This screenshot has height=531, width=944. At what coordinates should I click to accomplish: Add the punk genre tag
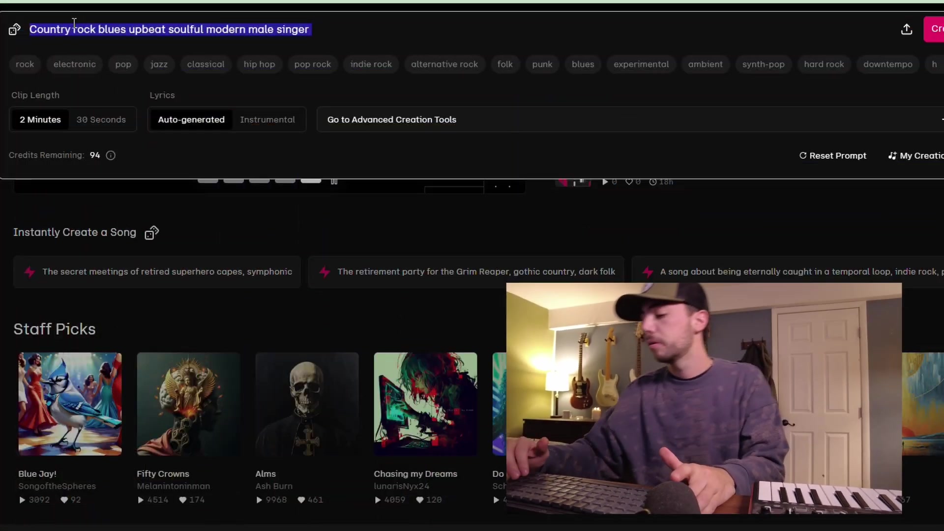coord(542,64)
